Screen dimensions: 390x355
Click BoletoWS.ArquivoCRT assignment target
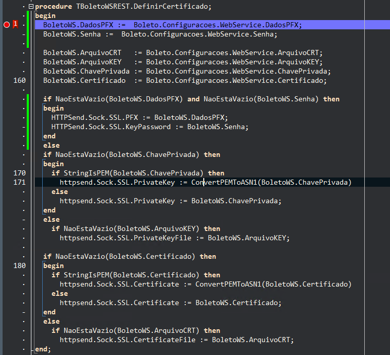[x=82, y=53]
